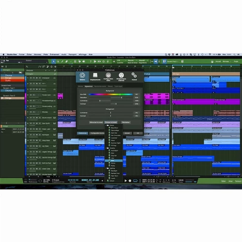
Task: Open the Apple menu icon
Action: point(4,55)
